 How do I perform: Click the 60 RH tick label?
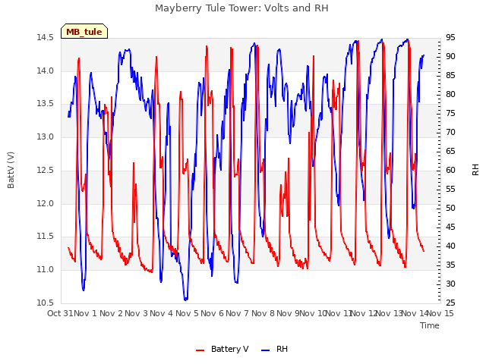tap(450, 170)
